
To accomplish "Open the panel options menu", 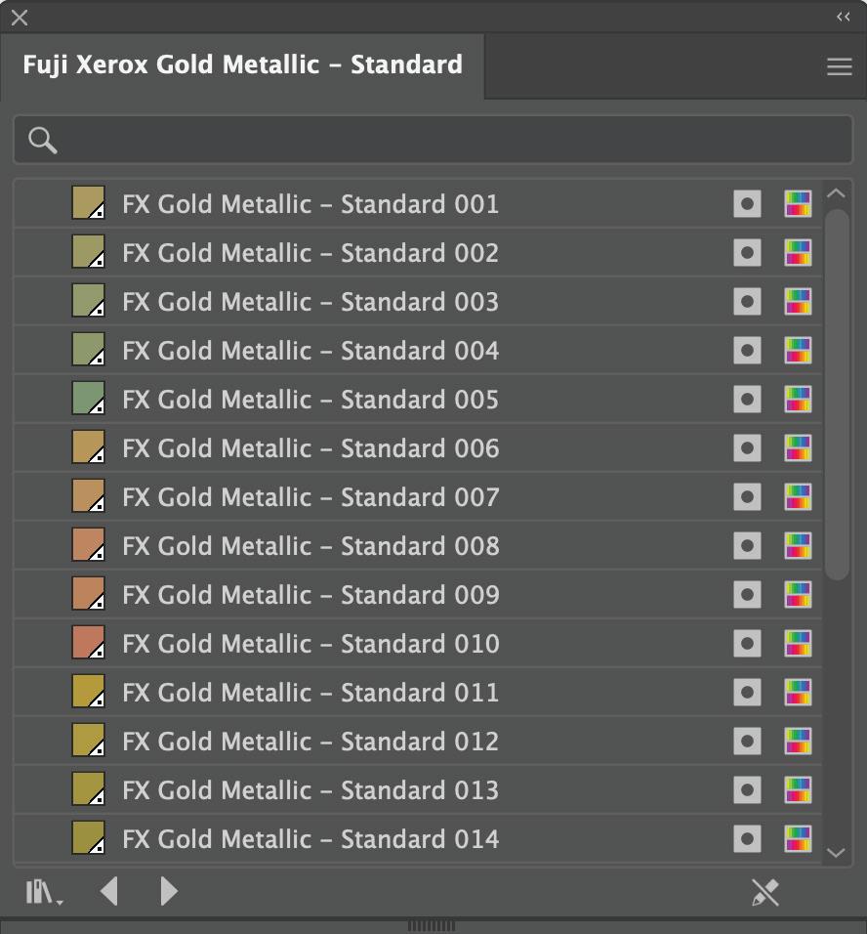I will click(x=839, y=66).
